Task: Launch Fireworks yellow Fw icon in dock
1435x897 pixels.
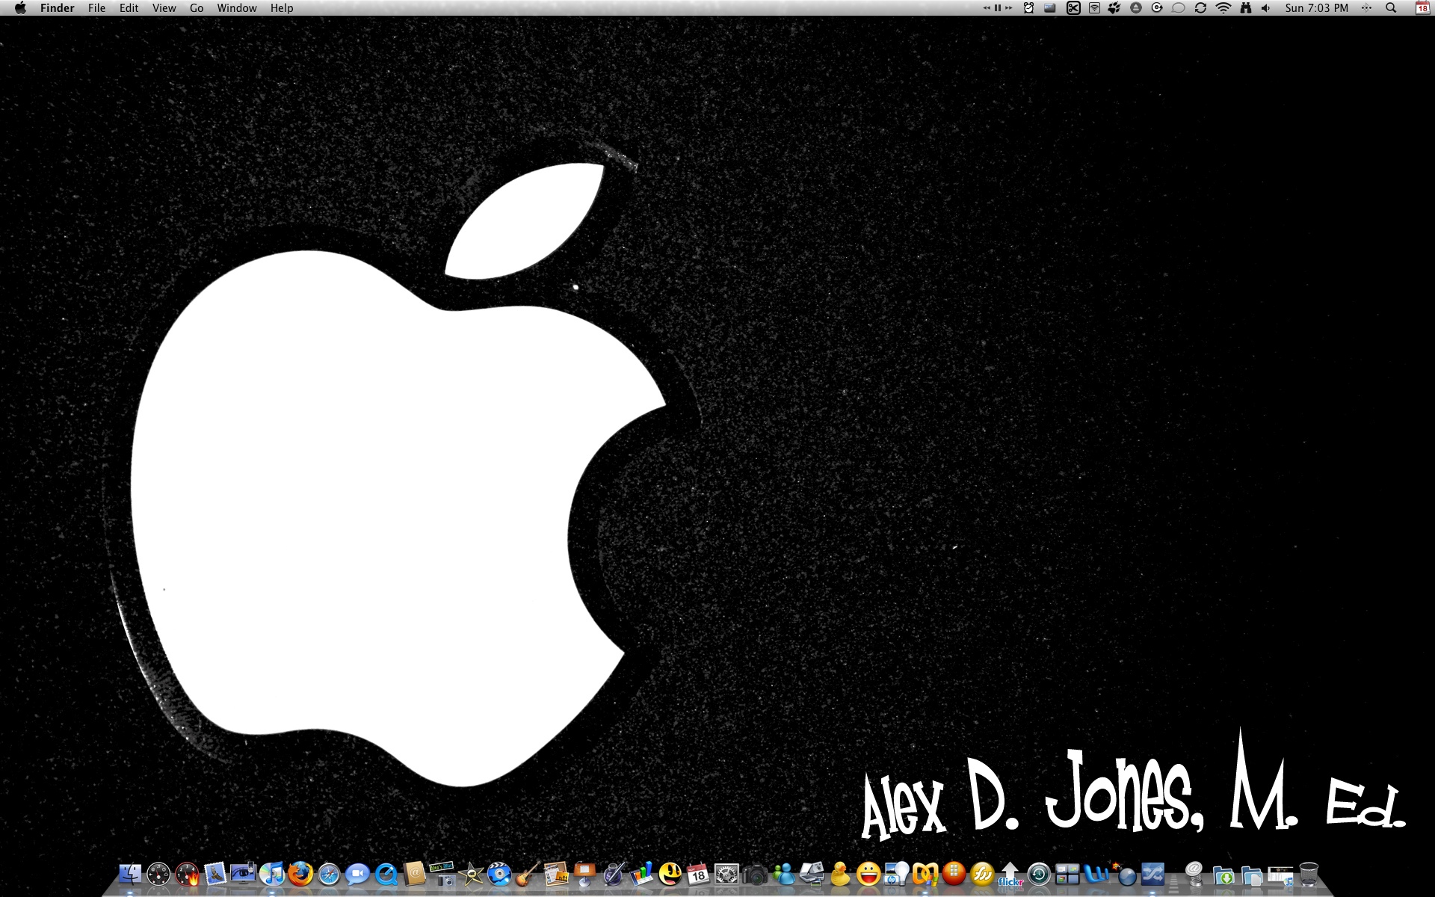Action: pyautogui.click(x=982, y=874)
